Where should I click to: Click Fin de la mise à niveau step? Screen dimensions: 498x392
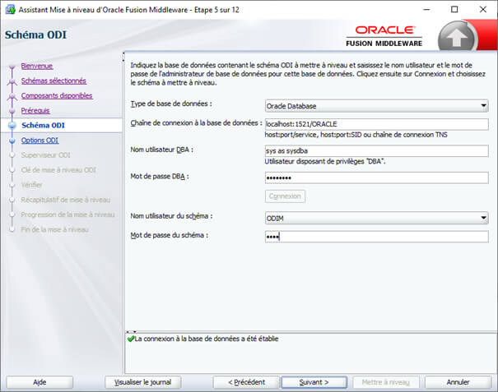54,229
